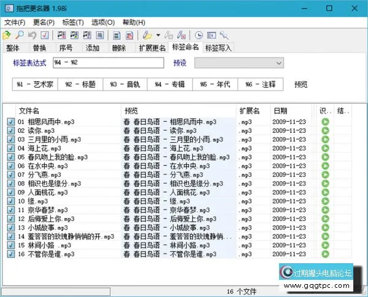This screenshot has width=368, height=297.
Task: Click the clock toolbar icon
Action: click(x=199, y=35)
